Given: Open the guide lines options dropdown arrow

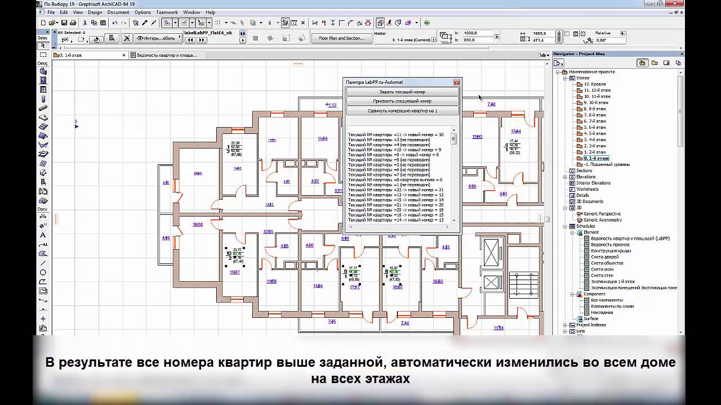Looking at the screenshot, I should click(x=175, y=23).
